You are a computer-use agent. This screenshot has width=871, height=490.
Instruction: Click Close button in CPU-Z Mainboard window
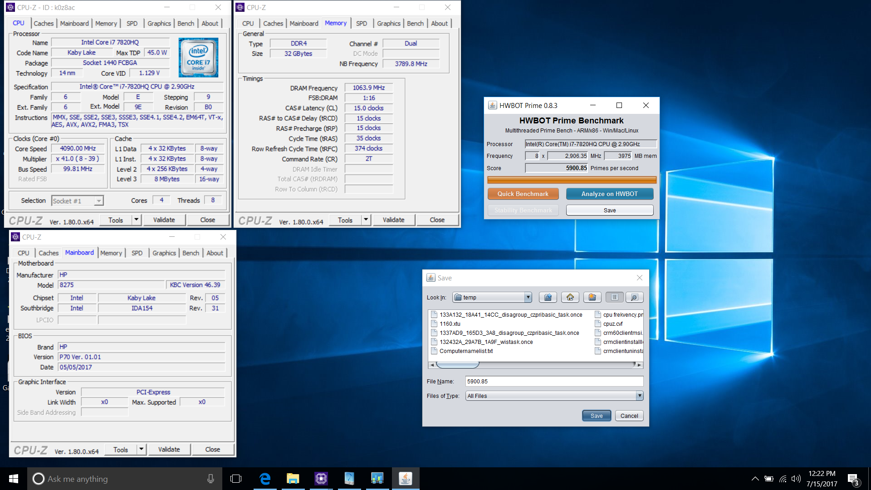click(212, 450)
